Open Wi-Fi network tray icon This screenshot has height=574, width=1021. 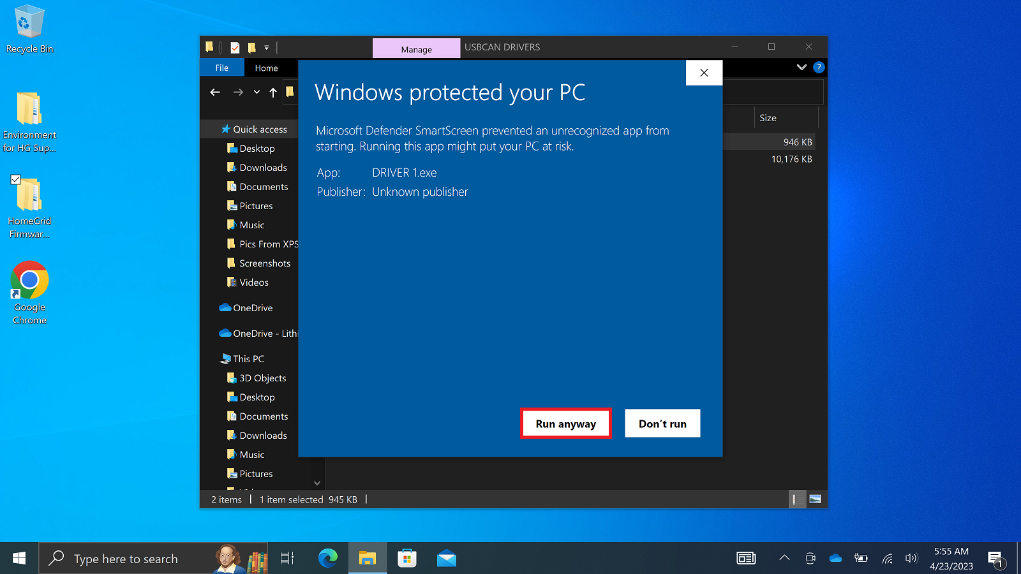coord(887,559)
